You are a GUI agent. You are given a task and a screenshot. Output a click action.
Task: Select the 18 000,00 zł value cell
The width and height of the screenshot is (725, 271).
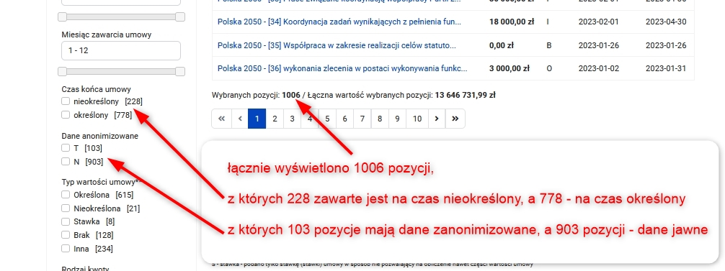click(512, 22)
